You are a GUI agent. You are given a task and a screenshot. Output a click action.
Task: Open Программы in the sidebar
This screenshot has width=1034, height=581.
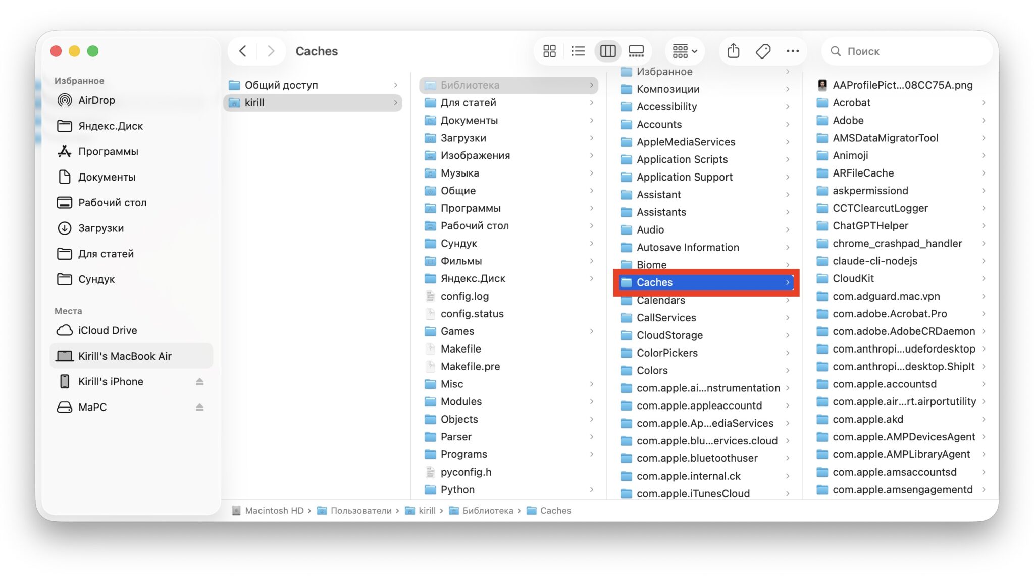[131, 151]
